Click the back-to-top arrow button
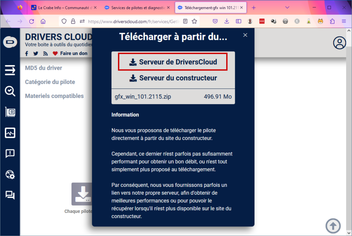This screenshot has width=352, height=236. [x=333, y=226]
